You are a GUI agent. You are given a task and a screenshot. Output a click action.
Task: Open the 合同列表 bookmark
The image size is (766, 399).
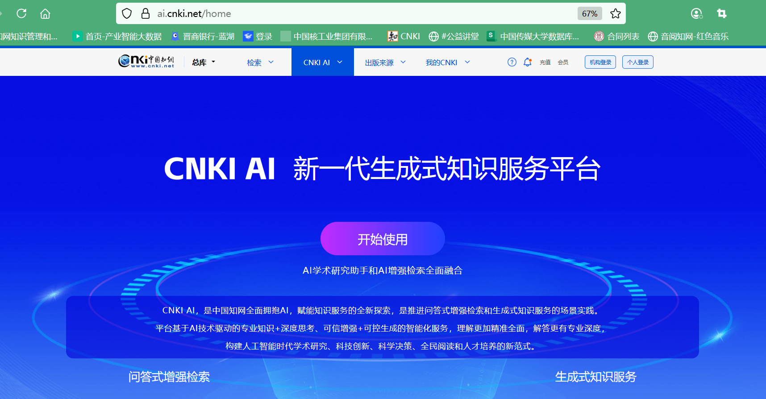[617, 36]
